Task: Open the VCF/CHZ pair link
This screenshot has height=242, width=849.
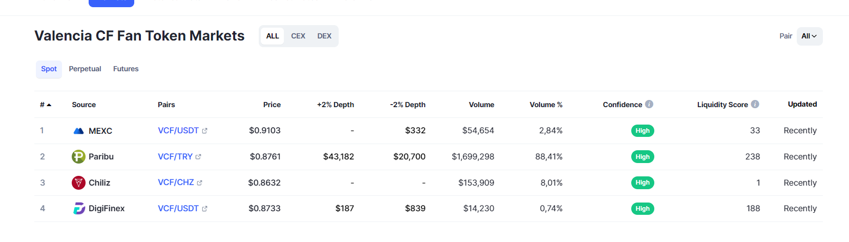Action: (176, 183)
